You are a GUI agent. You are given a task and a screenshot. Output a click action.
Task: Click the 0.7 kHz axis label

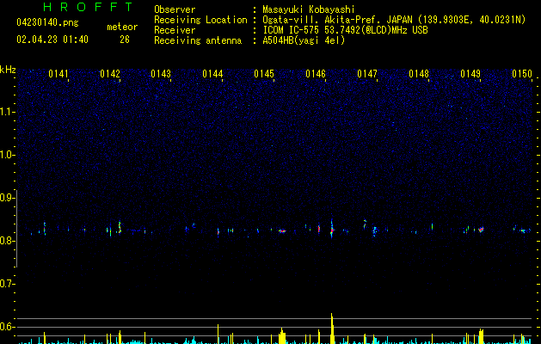tap(7, 284)
